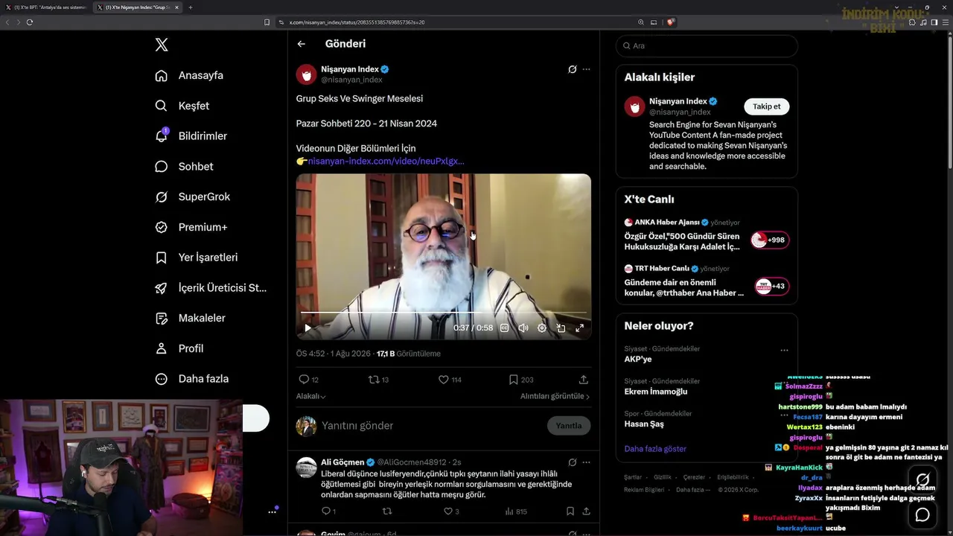Open Premium+ in the sidebar
The height and width of the screenshot is (536, 953).
pyautogui.click(x=191, y=227)
